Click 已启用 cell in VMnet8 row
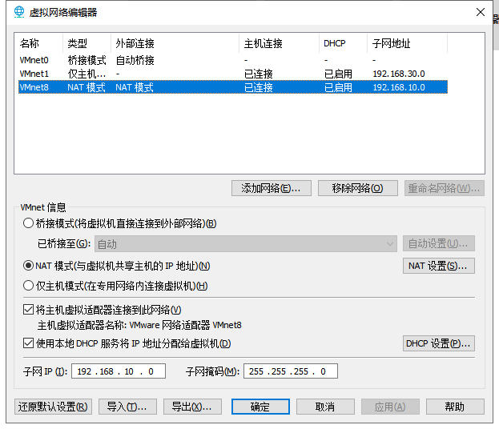This screenshot has height=429, width=499. (338, 87)
